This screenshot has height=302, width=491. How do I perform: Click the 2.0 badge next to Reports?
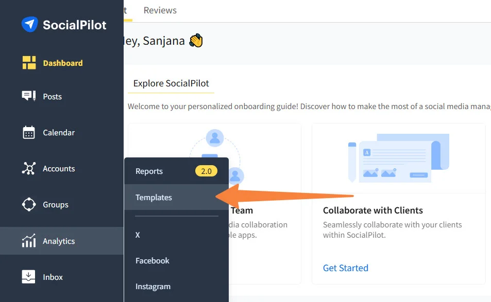pyautogui.click(x=206, y=171)
